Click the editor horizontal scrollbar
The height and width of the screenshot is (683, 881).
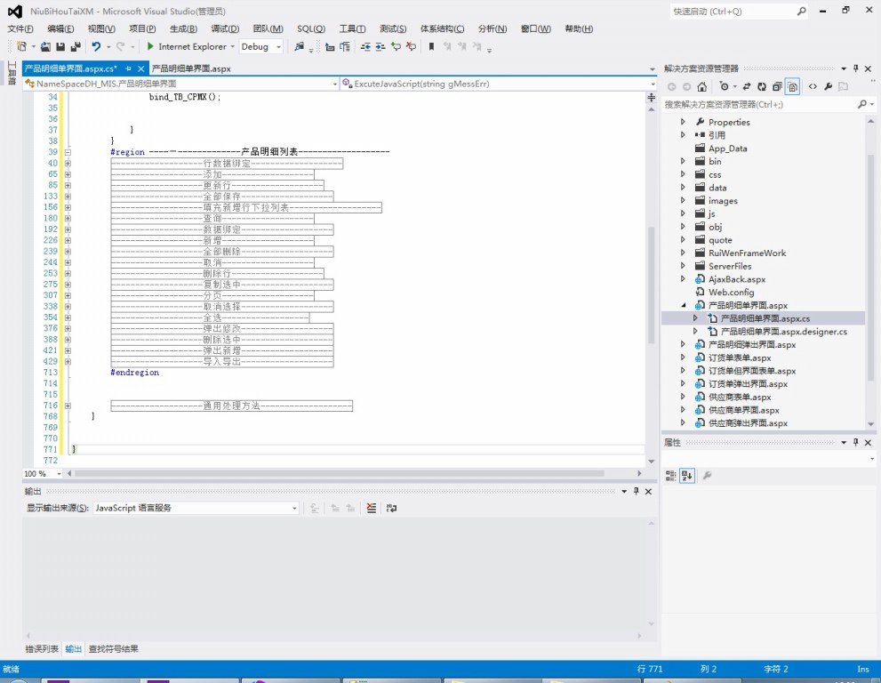click(340, 474)
